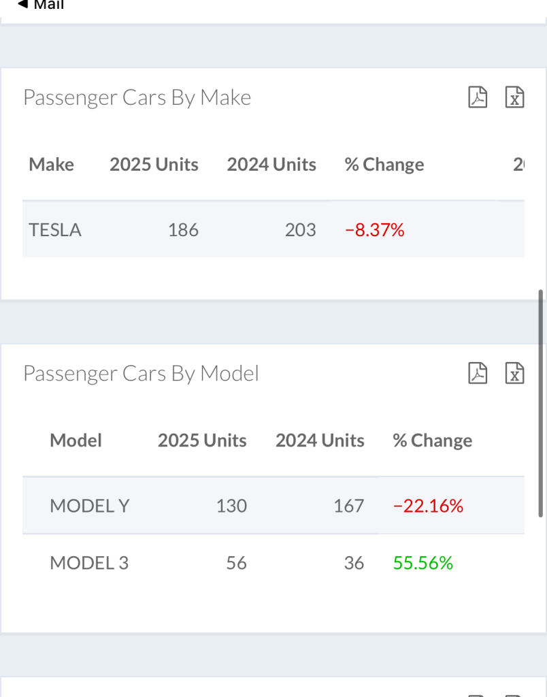Go back to Mail app

coord(41,5)
